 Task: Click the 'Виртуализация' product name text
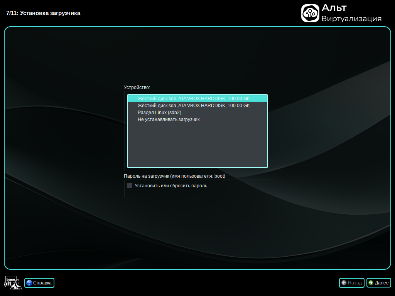[351, 19]
